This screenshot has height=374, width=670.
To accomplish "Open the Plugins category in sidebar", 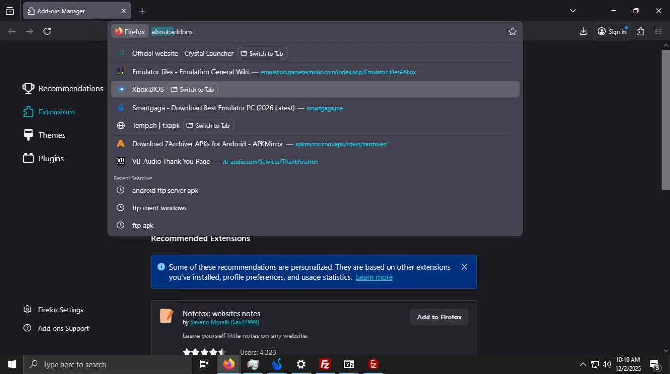I will pos(43,158).
